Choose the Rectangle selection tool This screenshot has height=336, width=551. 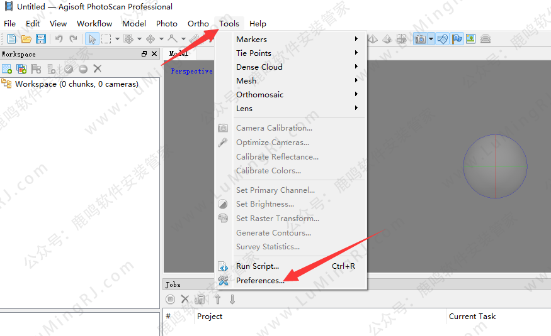coord(106,39)
